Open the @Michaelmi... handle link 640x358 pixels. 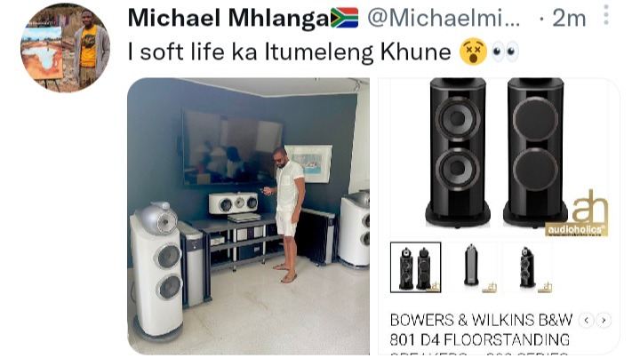tap(444, 19)
